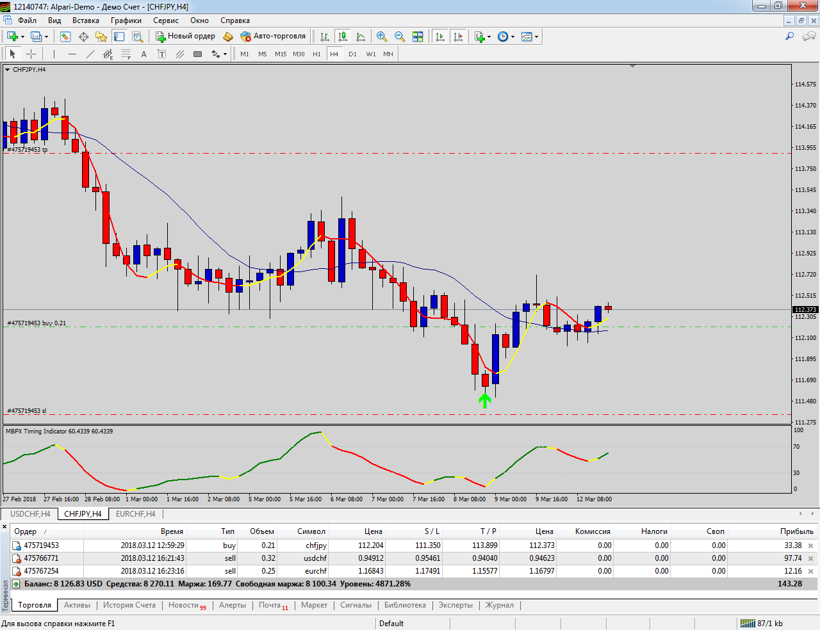The width and height of the screenshot is (820, 630).
Task: Open the chart profiles icon
Action: click(36, 36)
